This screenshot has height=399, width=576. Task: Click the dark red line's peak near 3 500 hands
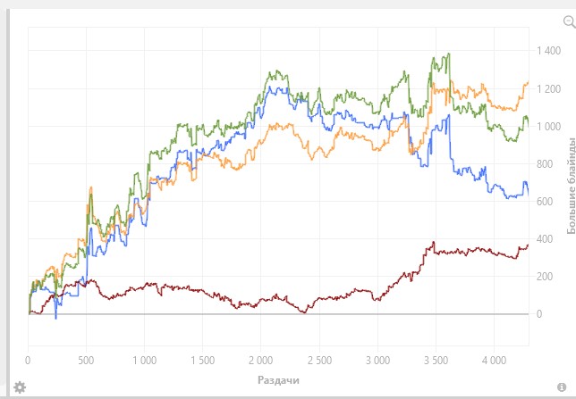pos(434,243)
